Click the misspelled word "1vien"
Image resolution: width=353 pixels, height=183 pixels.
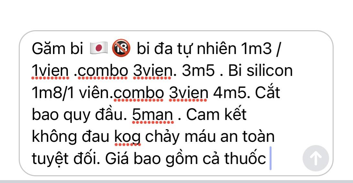coord(50,71)
